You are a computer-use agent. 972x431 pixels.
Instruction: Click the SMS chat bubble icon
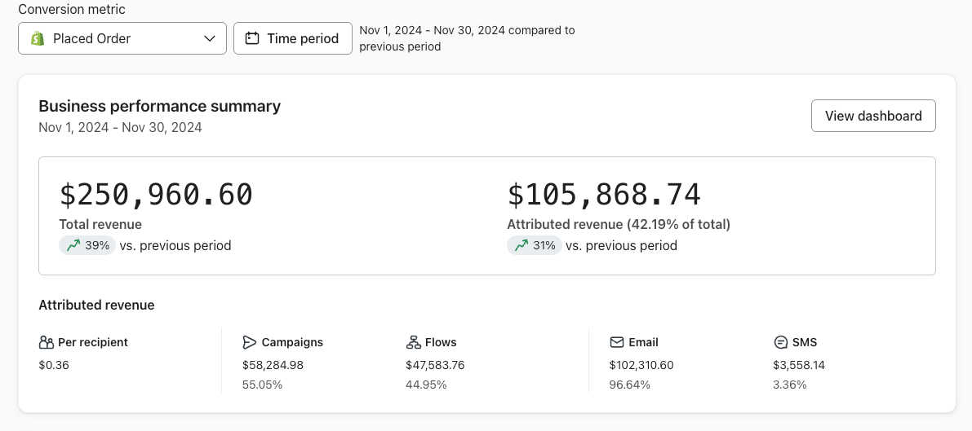click(780, 342)
